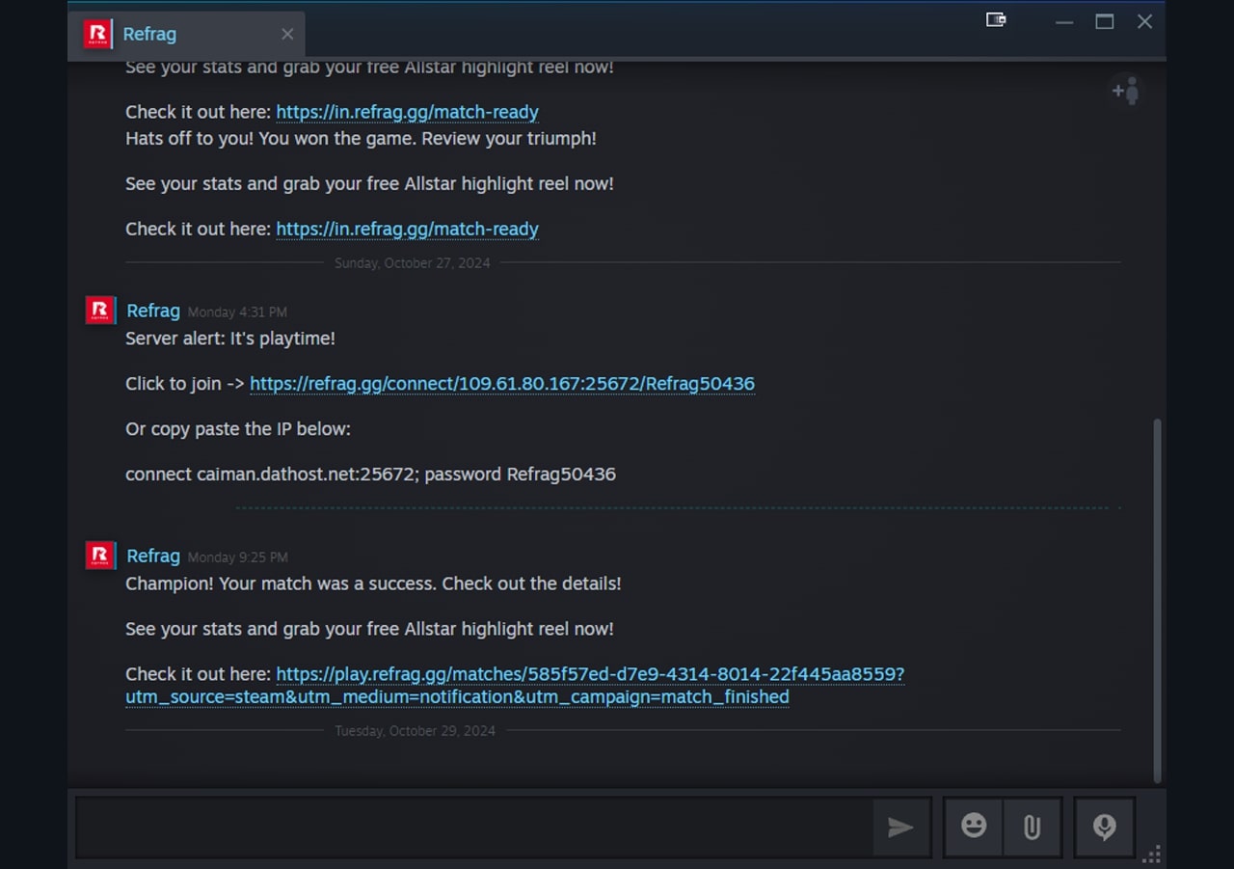Open match-ready link above Sunday date divider

407,229
